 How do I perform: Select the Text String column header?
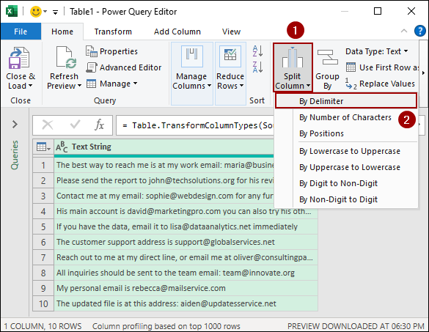[164, 147]
